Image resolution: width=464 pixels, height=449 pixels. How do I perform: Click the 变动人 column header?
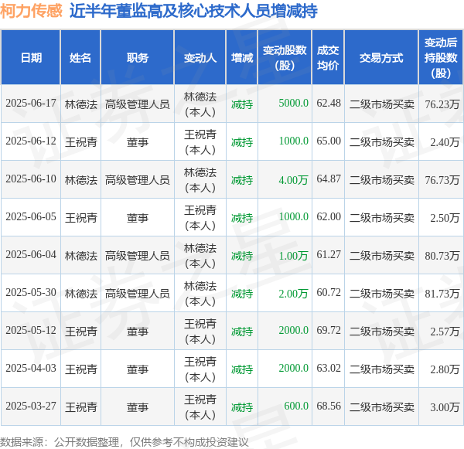pyautogui.click(x=200, y=58)
